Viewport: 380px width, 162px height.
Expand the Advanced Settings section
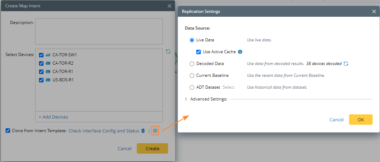click(187, 99)
